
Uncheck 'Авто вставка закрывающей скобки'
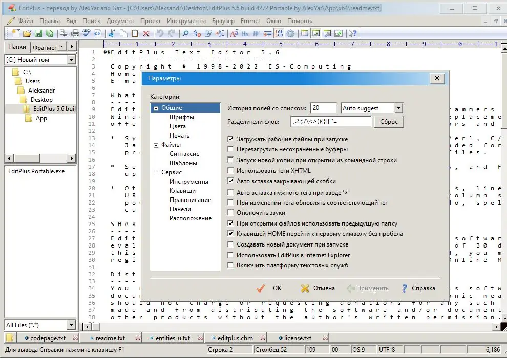(230, 181)
